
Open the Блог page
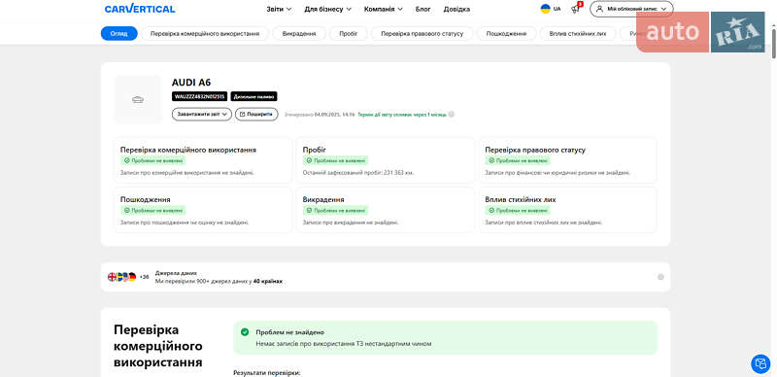(422, 9)
